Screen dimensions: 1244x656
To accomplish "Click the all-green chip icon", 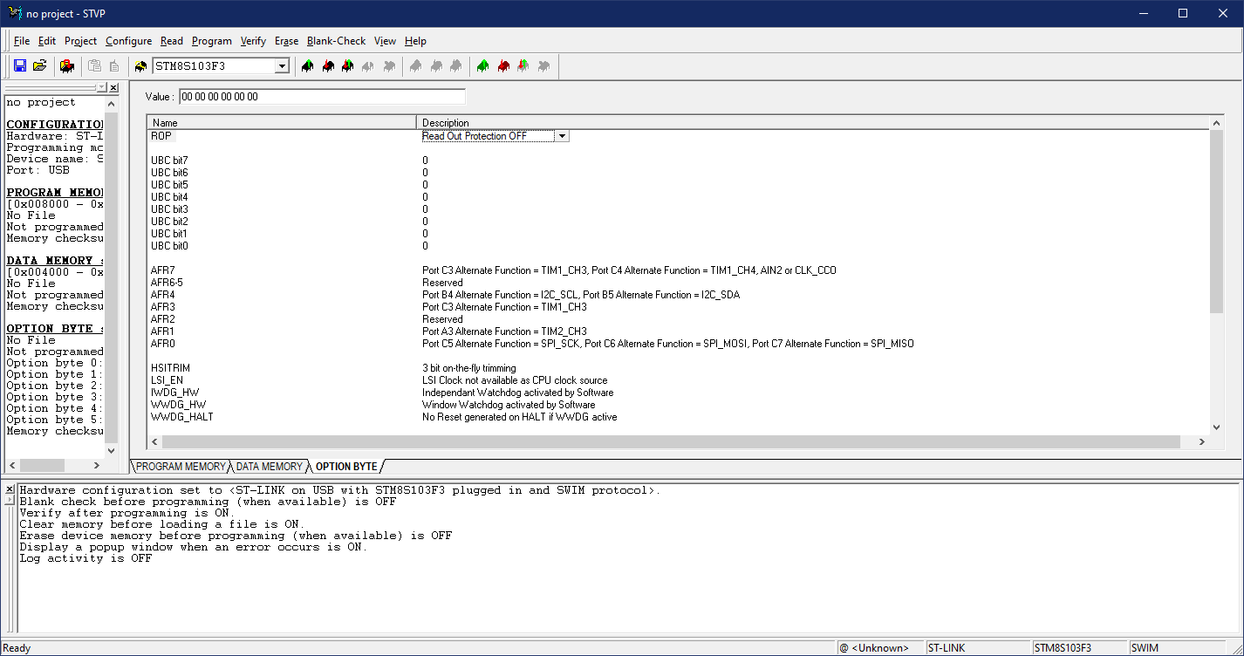I will [483, 66].
